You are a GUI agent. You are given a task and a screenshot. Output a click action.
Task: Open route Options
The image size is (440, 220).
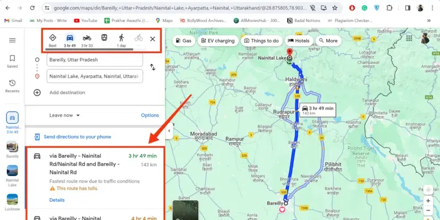tap(150, 116)
